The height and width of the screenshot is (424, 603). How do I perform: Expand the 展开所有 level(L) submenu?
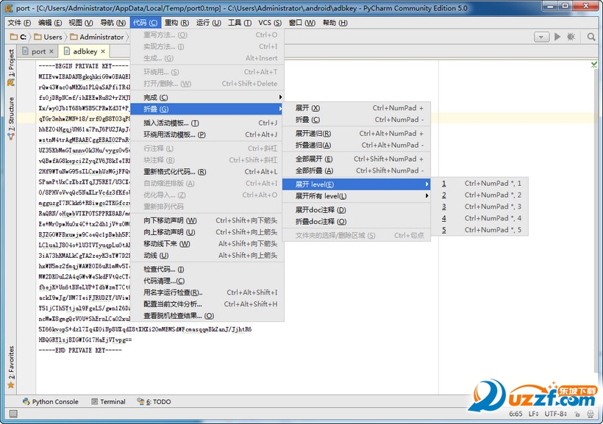pyautogui.click(x=356, y=196)
